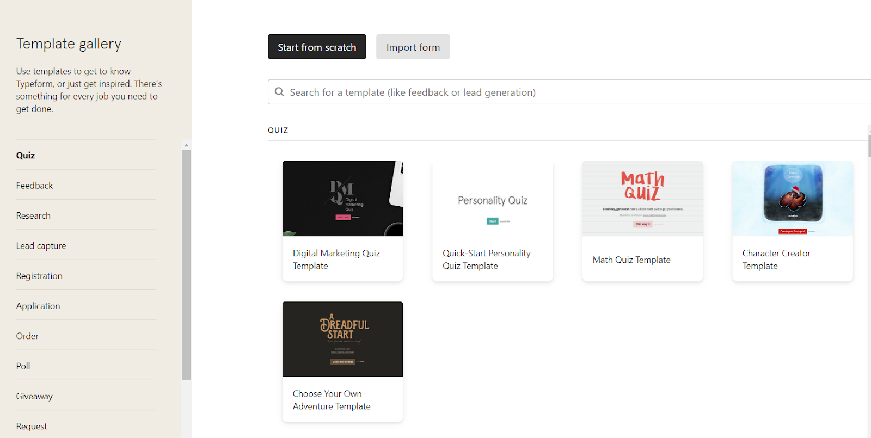Click the sidebar scroll-up arrow
Viewport: 871px width, 438px height.
(186, 145)
